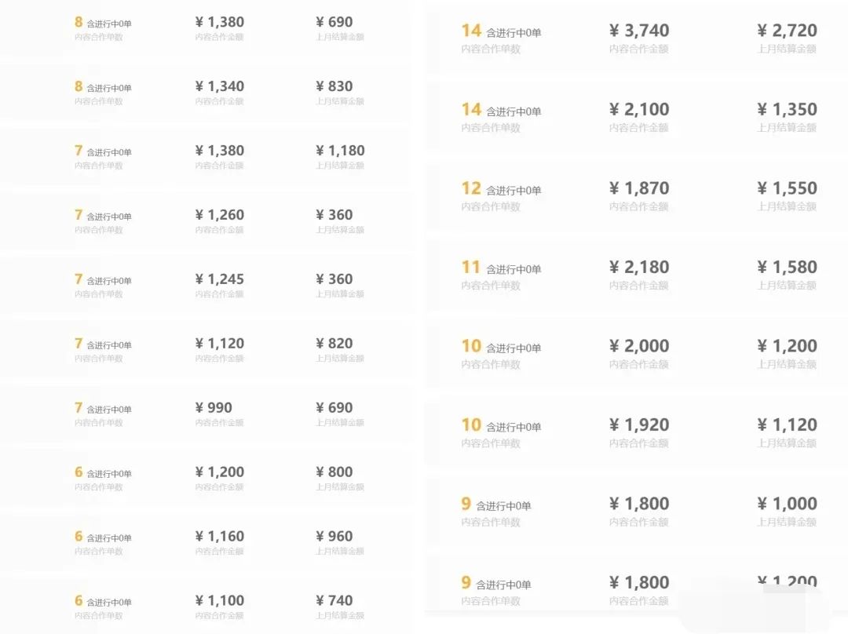
Task: Select the ¥ 1,350 settlement amount
Action: pyautogui.click(x=787, y=110)
